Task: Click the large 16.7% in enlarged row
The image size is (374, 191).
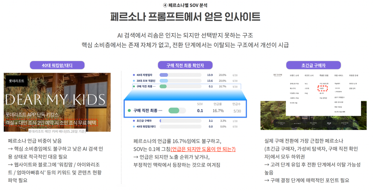Action: point(218,111)
